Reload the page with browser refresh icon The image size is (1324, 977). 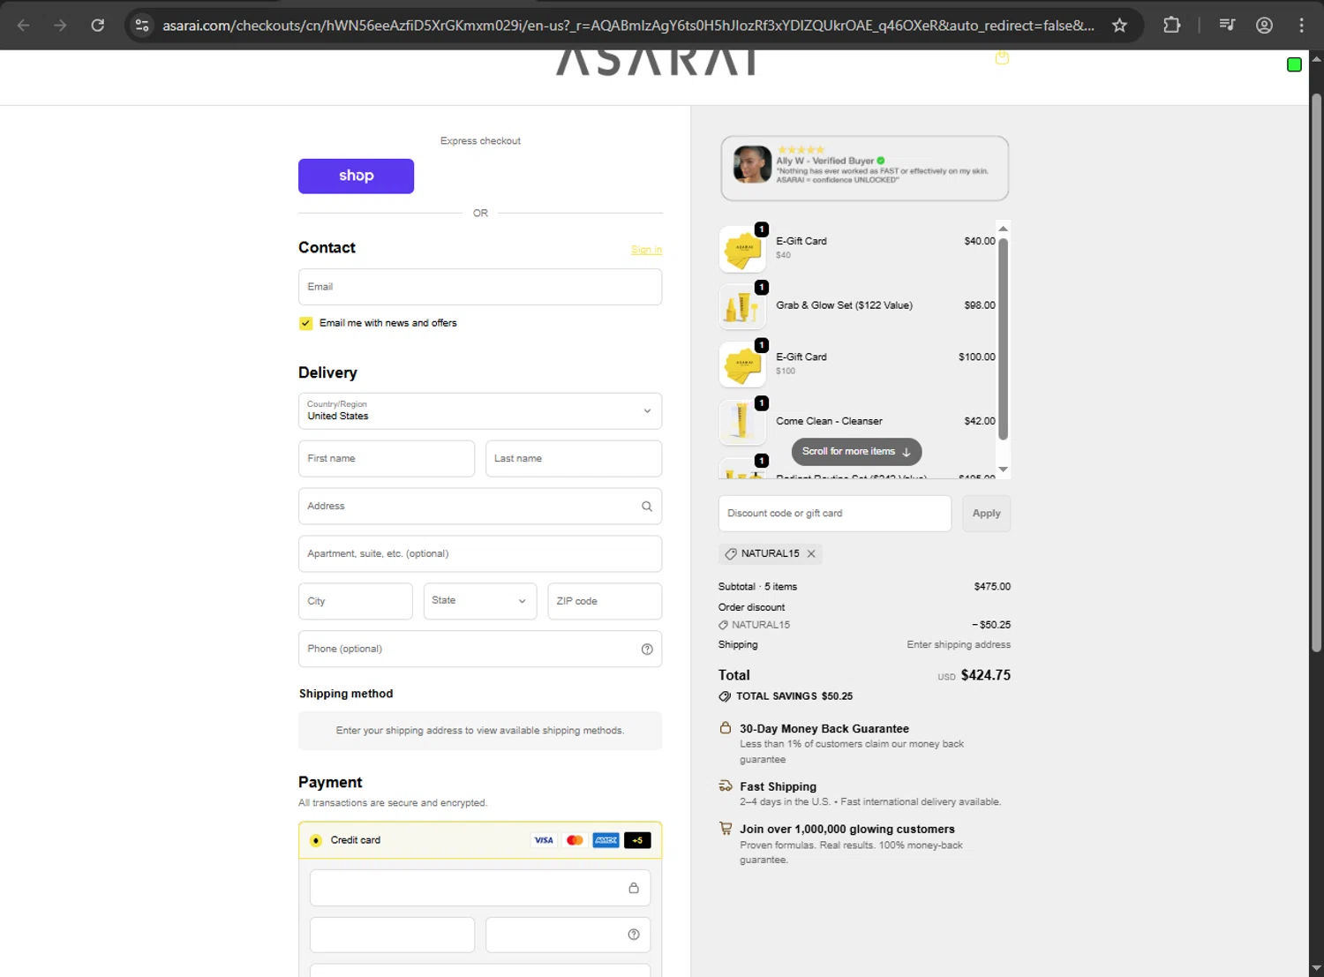tap(98, 25)
